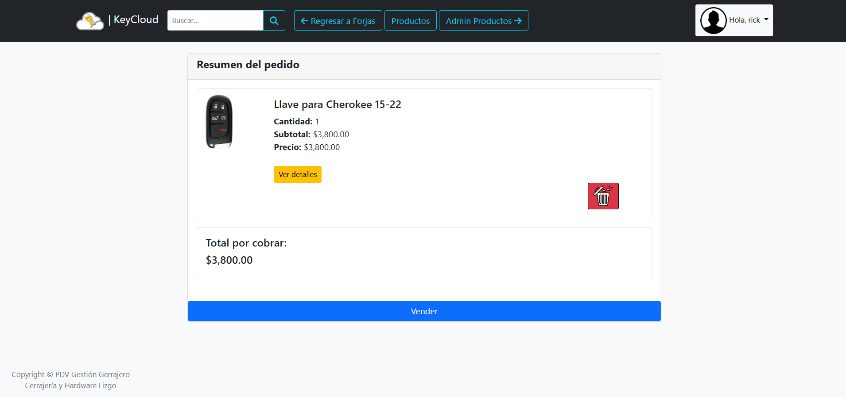Viewport: 846px width, 397px height.
Task: Click the right arrow on Admin Productos
Action: click(x=518, y=21)
